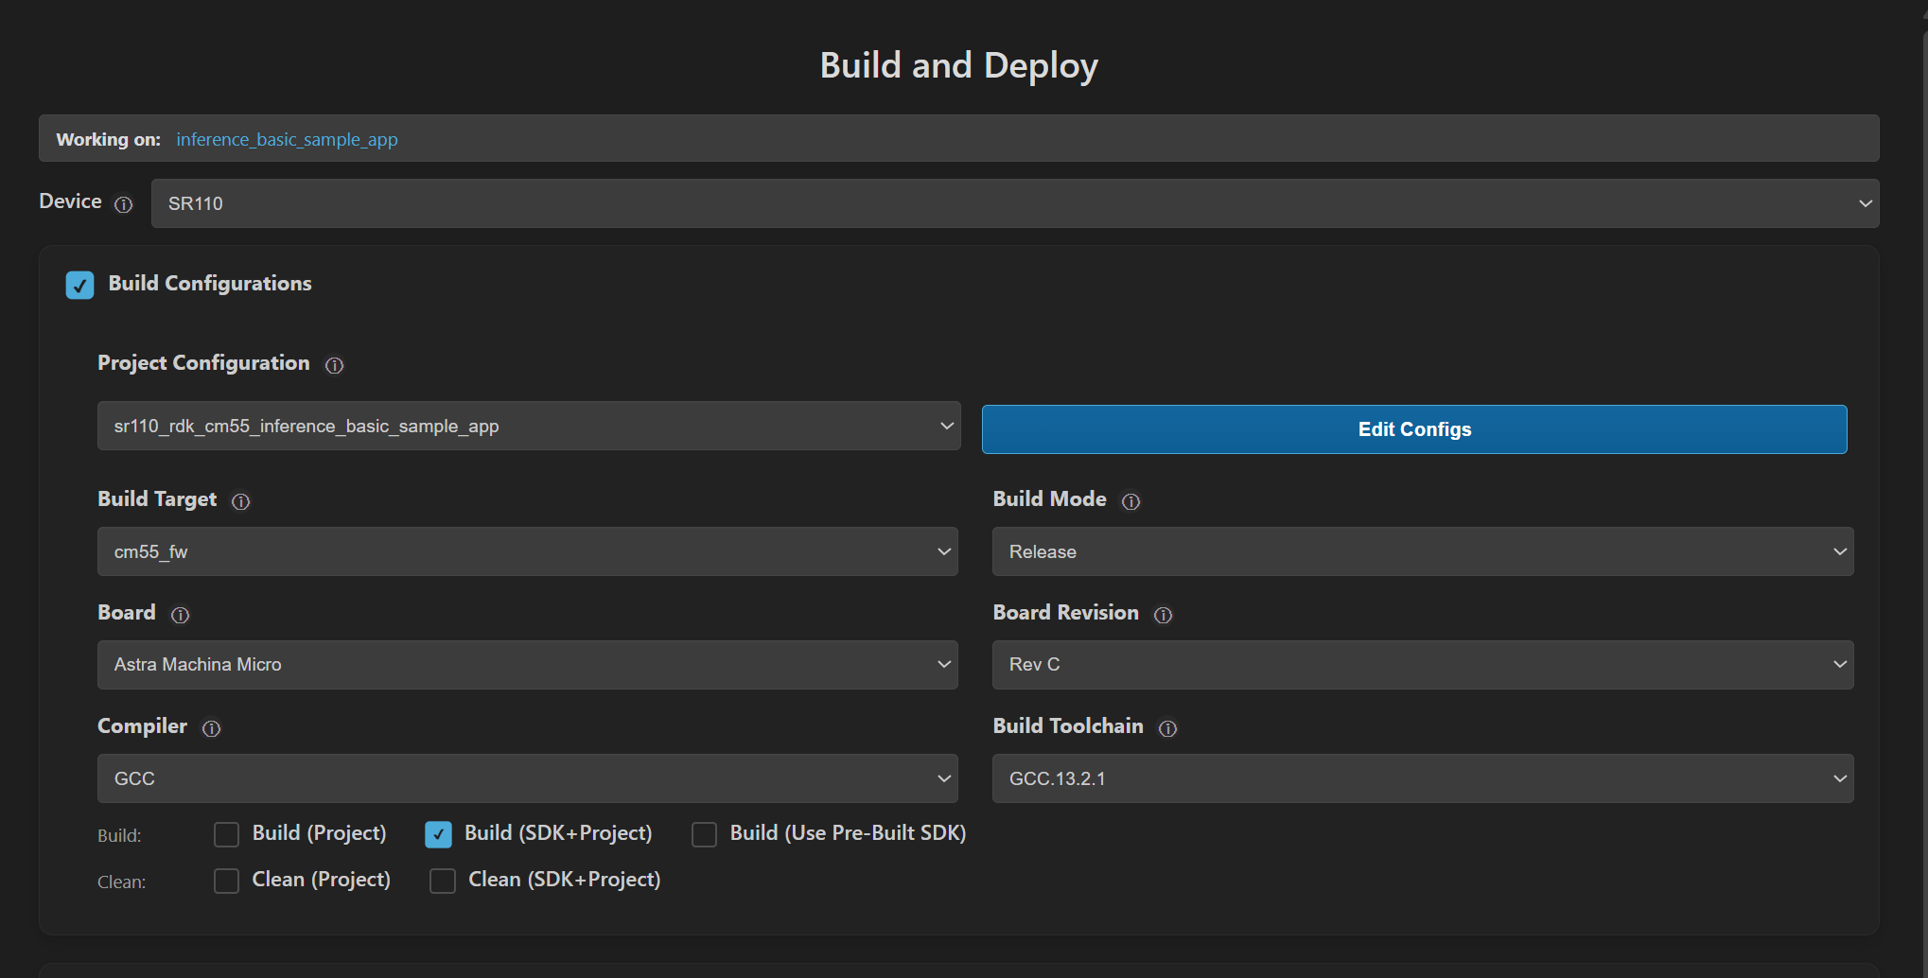Open the Project Configuration dropdown
This screenshot has width=1928, height=978.
tap(529, 426)
